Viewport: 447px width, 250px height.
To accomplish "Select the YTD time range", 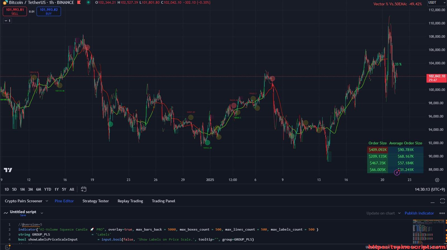I will [47, 189].
